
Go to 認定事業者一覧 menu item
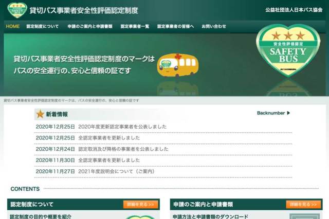coord(135,26)
